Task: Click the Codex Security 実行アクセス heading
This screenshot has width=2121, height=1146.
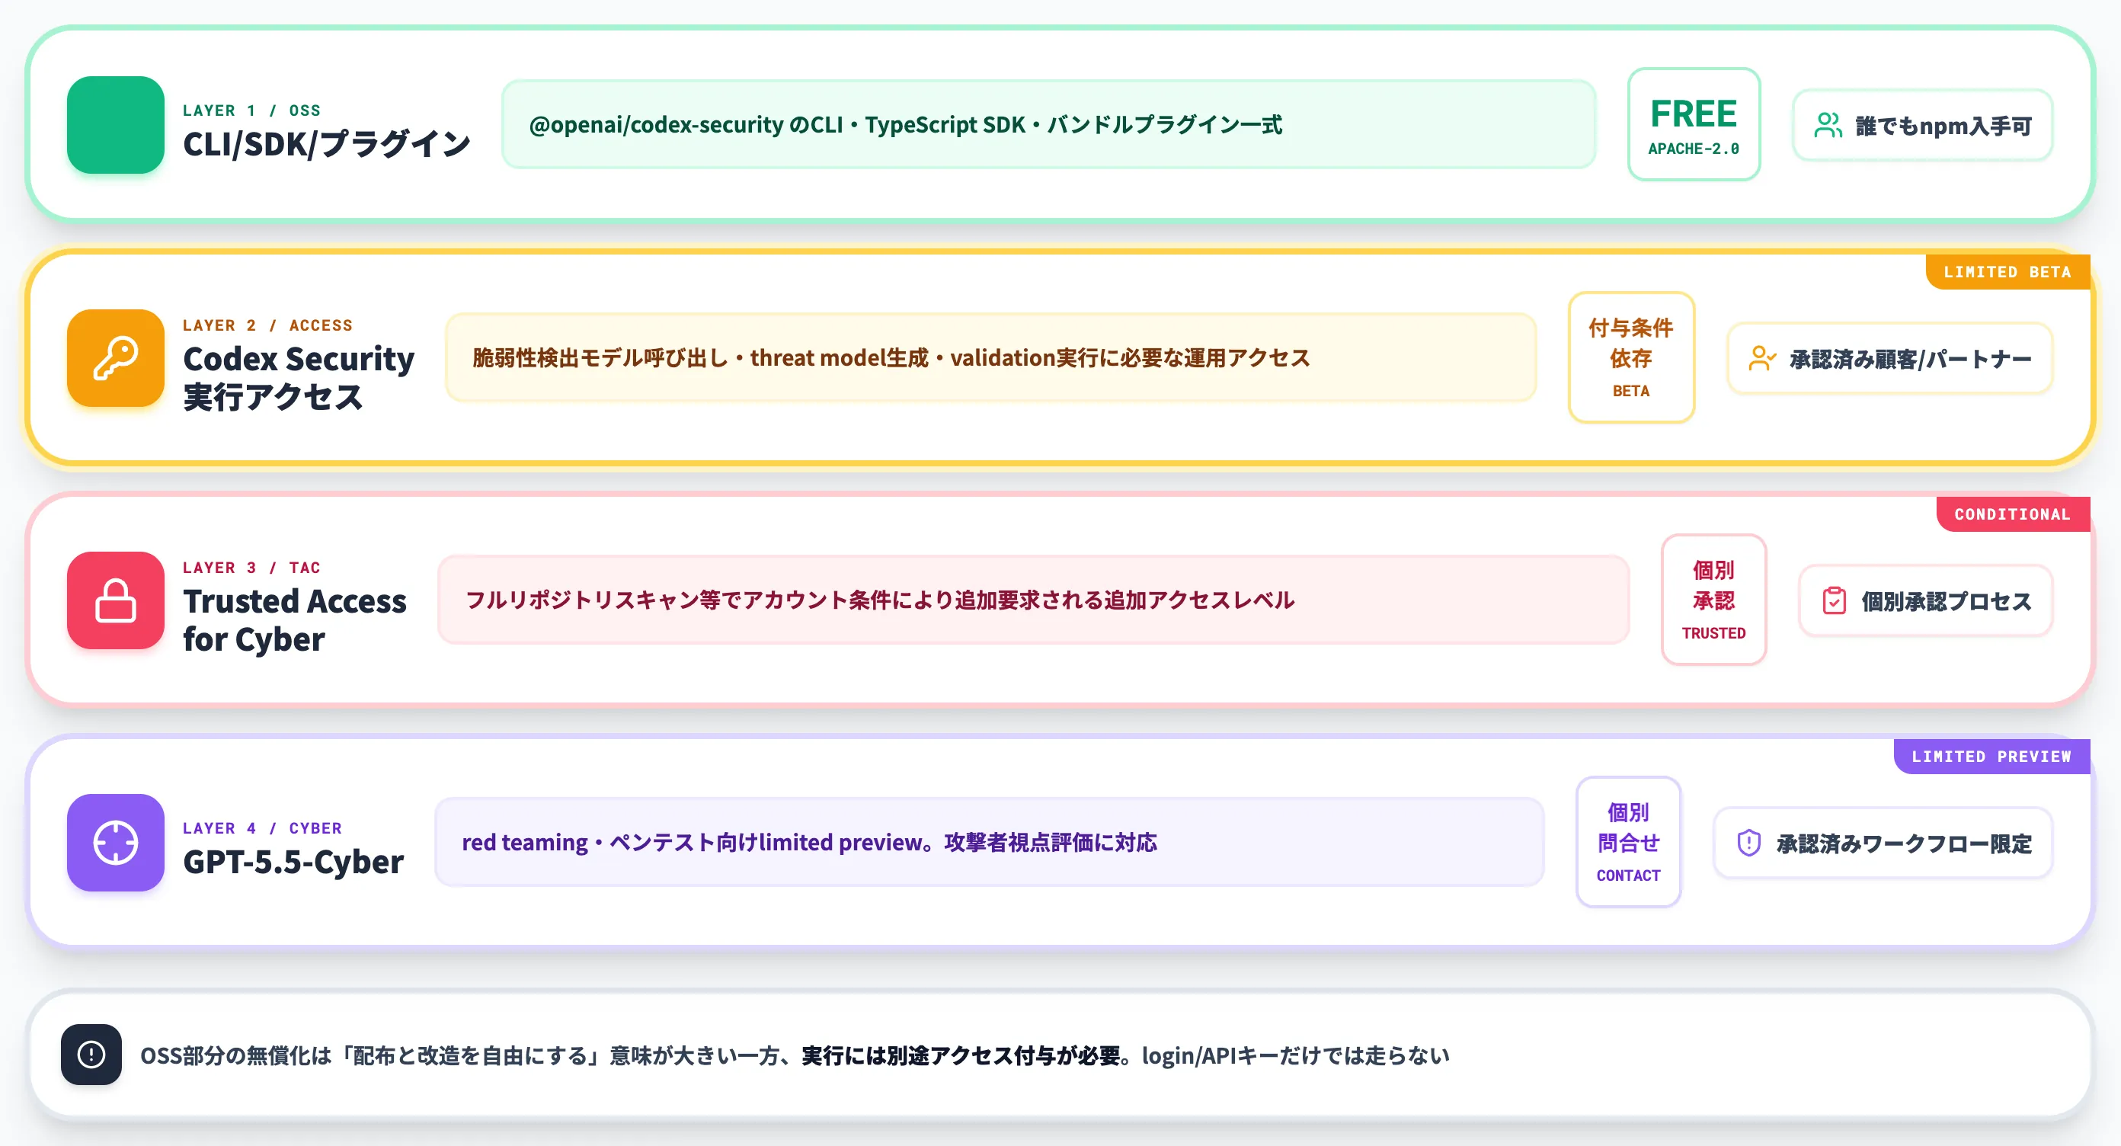Action: click(298, 377)
